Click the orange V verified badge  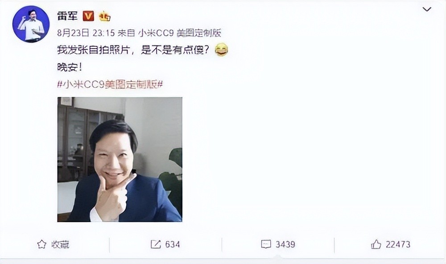tap(88, 16)
